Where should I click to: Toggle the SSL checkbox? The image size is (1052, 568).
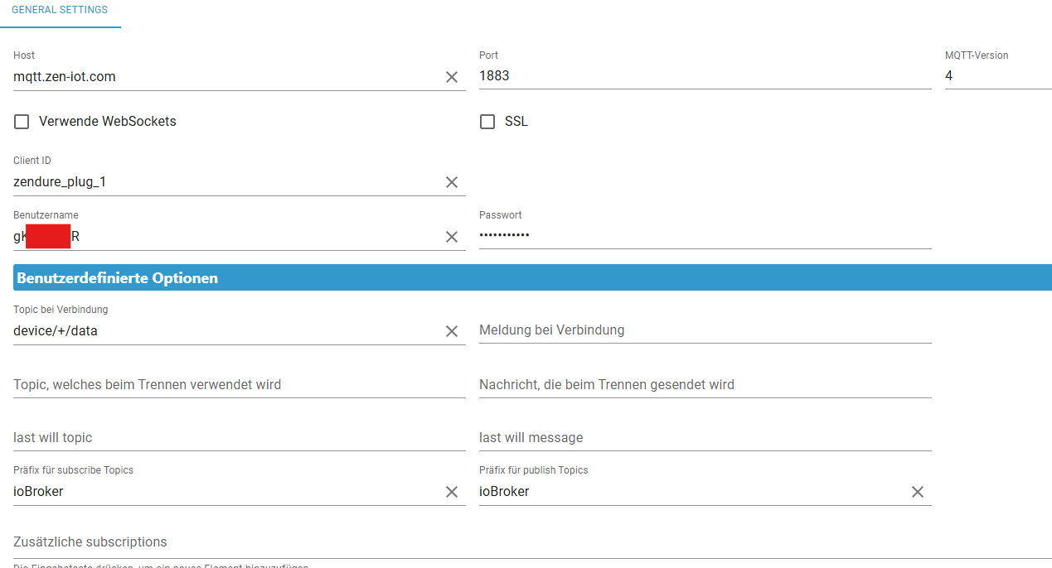click(x=487, y=122)
